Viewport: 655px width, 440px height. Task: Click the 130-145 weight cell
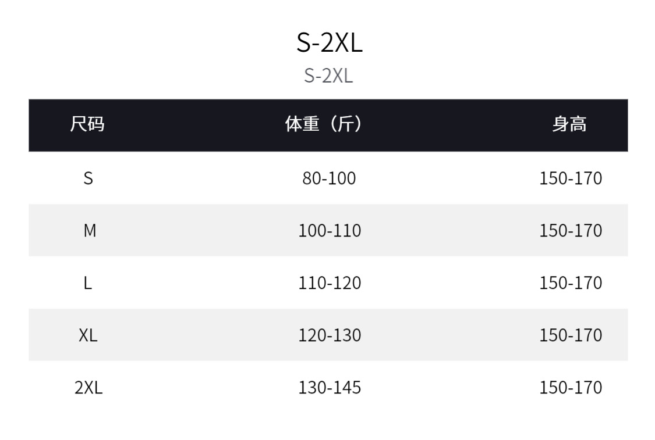tap(330, 388)
